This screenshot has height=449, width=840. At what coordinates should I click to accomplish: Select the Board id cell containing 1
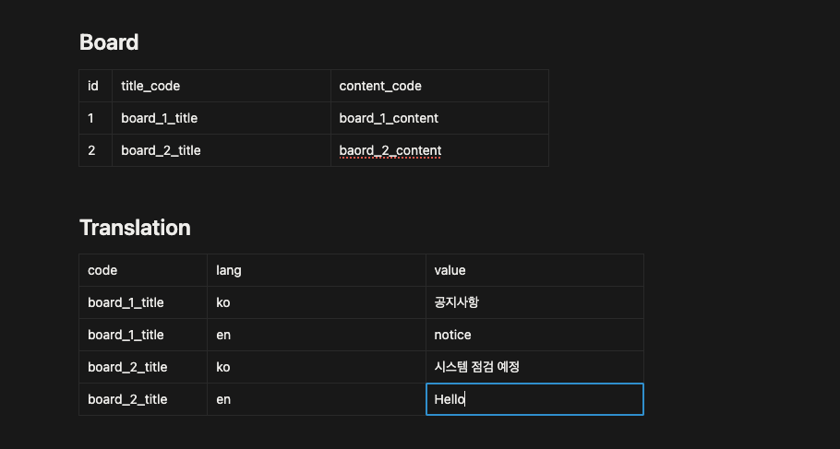pyautogui.click(x=91, y=118)
